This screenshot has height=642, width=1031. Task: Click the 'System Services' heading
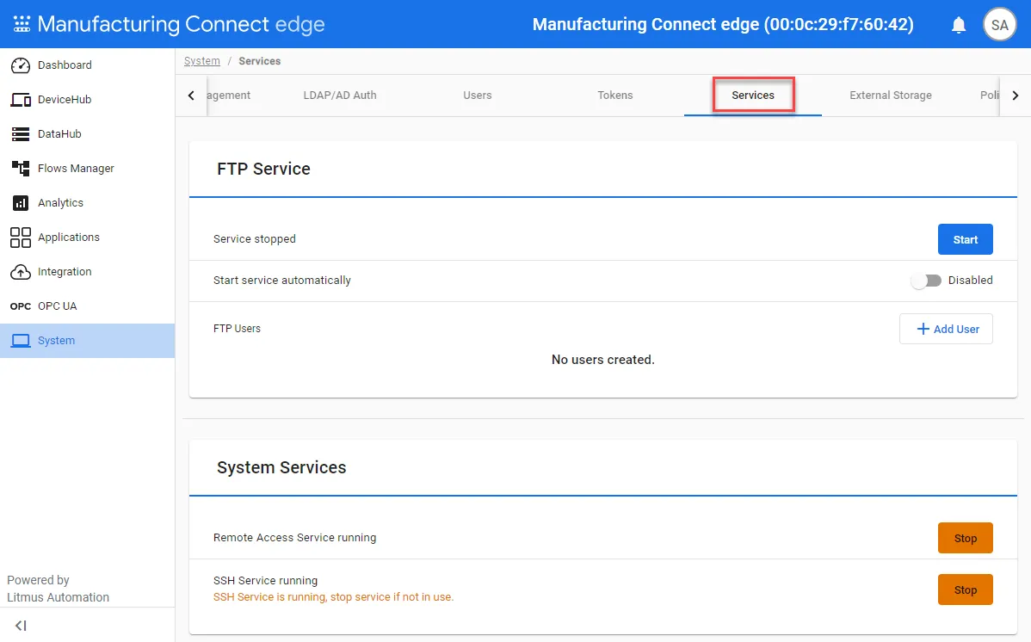point(281,467)
